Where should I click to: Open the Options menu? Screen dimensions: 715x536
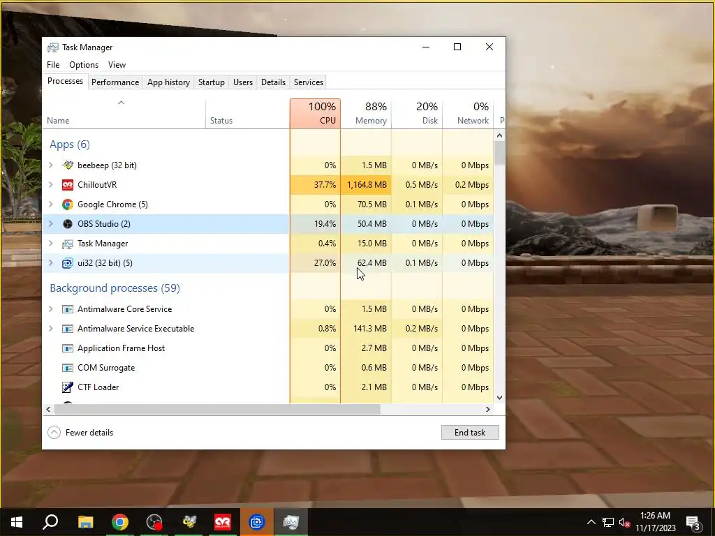84,65
